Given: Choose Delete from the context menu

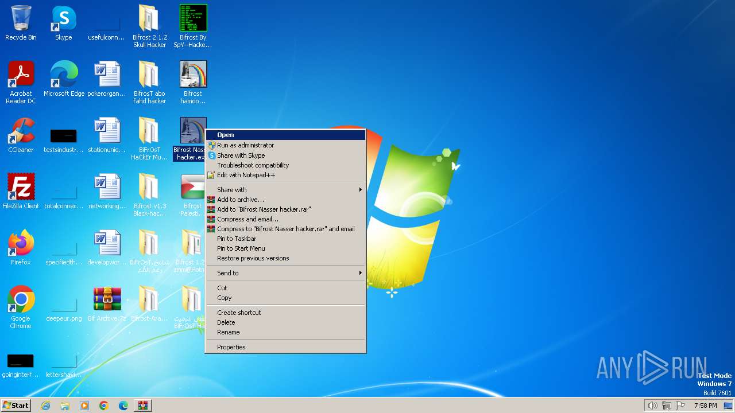Looking at the screenshot, I should coord(285,322).
